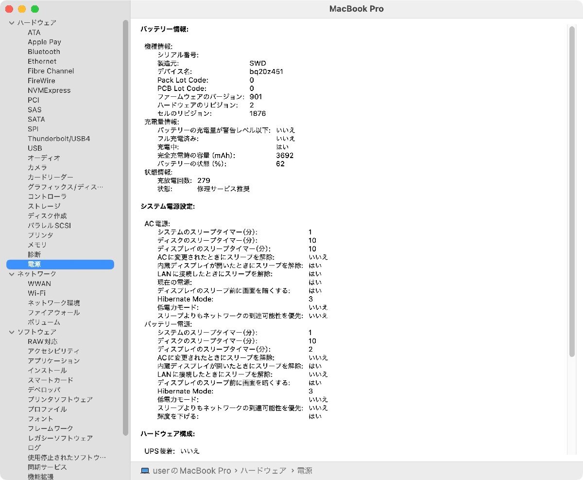
Task: Open the Bluetooth hardware entry
Action: tap(44, 52)
